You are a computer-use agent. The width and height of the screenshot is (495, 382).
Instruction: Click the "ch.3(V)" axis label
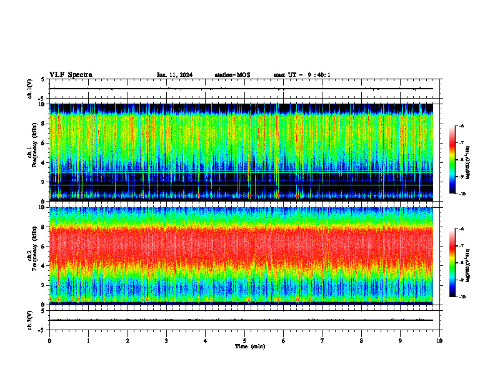[x=30, y=321]
